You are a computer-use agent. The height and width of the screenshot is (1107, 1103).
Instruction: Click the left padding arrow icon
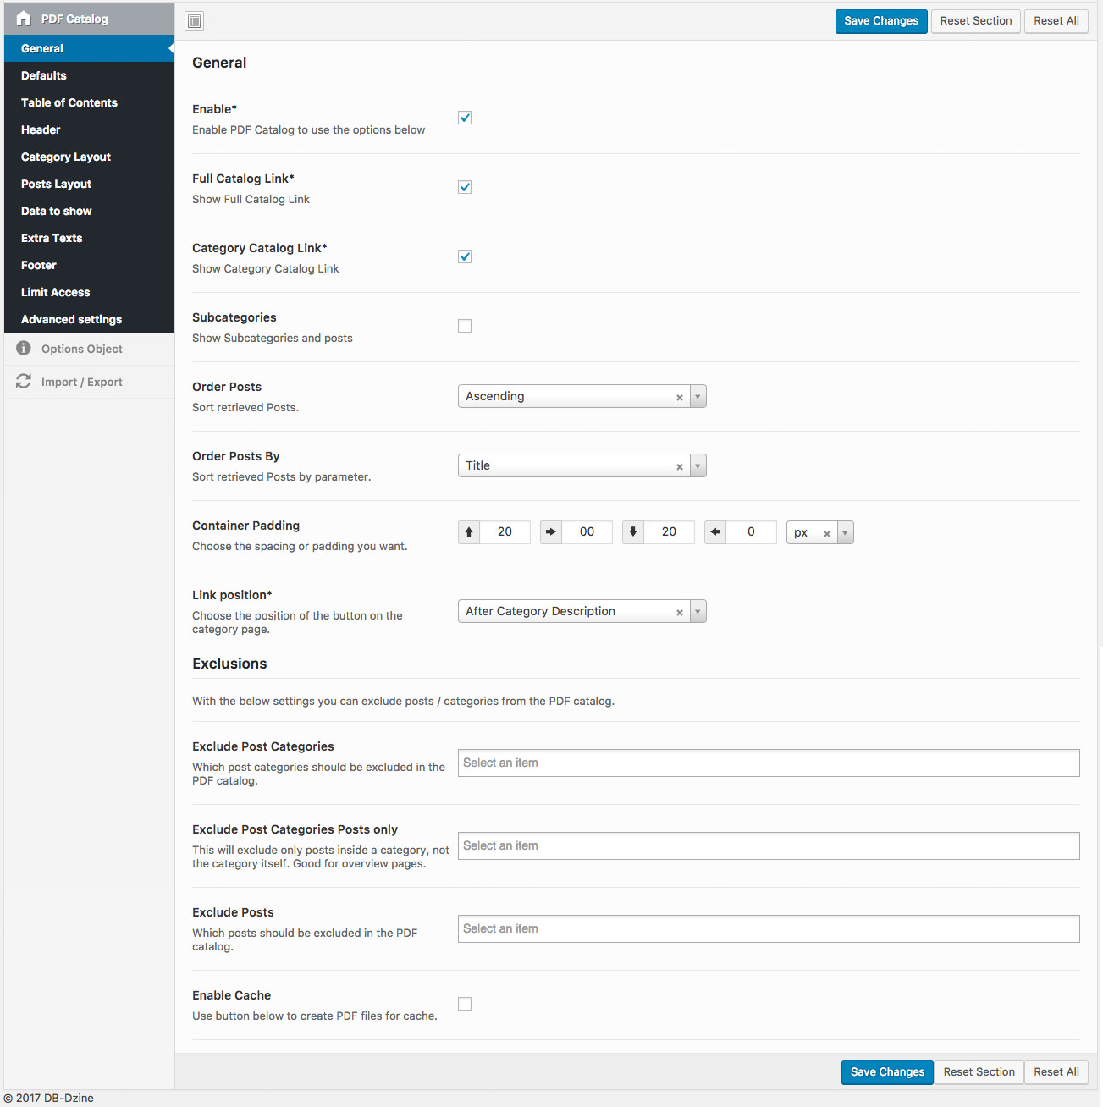[715, 532]
